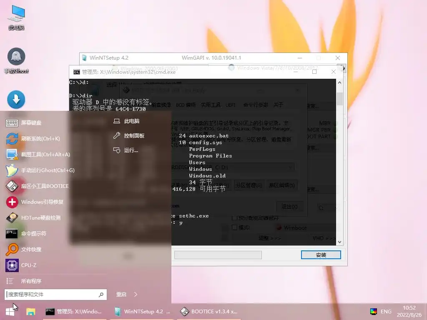Open 命令提示符 from the start menu
Viewport: 427px width, 320px height.
point(26,233)
